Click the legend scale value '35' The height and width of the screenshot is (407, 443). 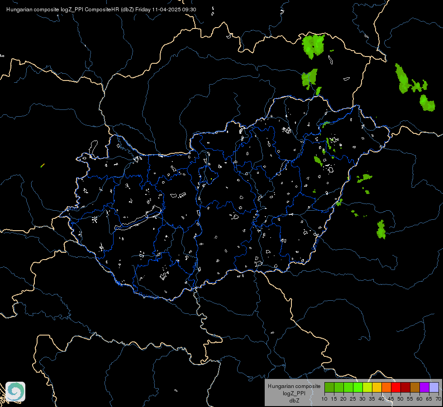[372, 399]
